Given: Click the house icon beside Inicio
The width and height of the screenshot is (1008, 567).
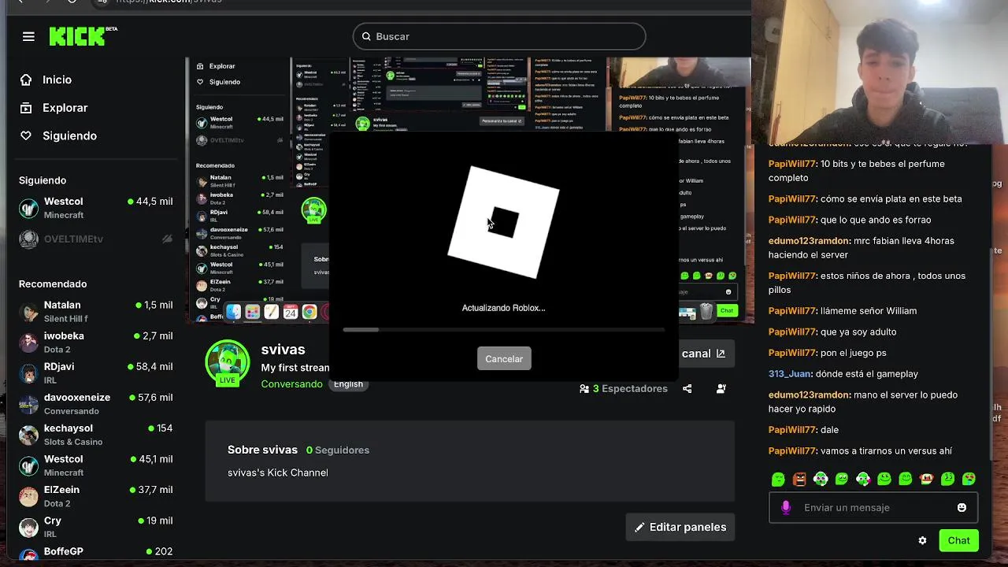Looking at the screenshot, I should 26,80.
